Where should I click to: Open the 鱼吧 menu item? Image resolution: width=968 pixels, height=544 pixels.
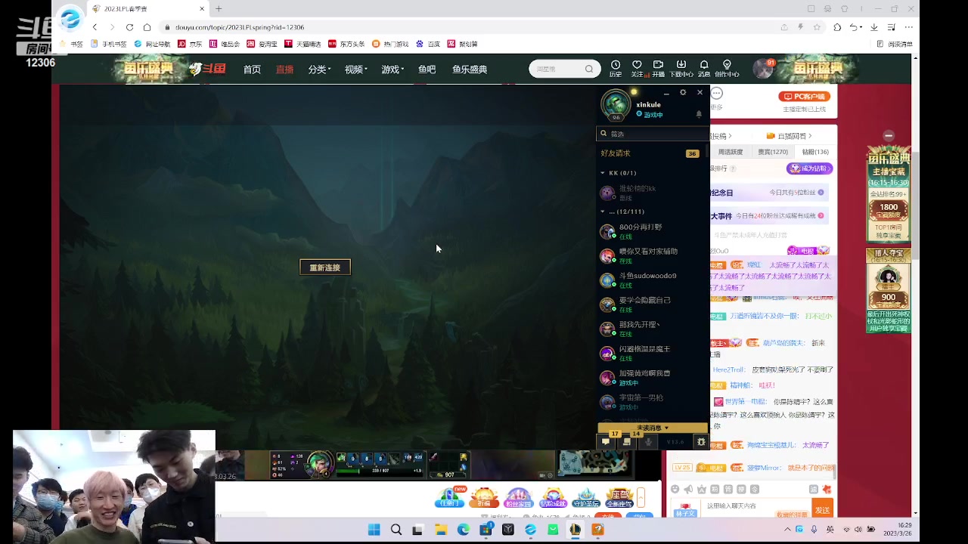427,70
